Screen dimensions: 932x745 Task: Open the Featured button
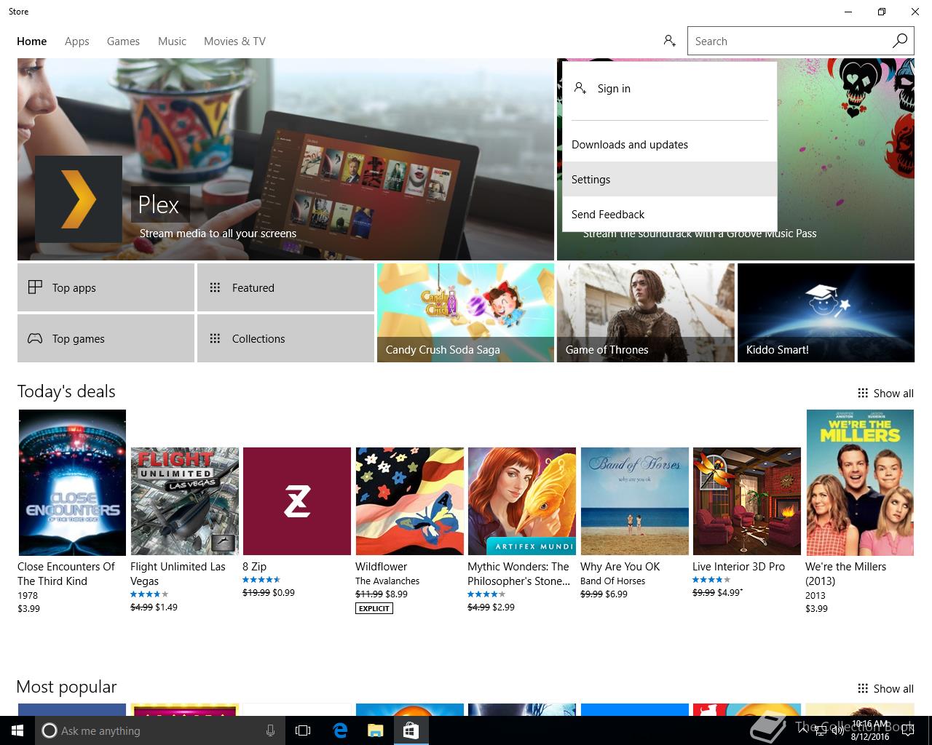click(285, 287)
